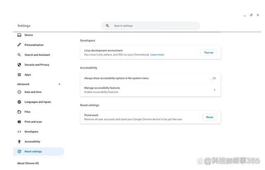
Task: Click the Powerwash Reset button
Action: pos(210,117)
